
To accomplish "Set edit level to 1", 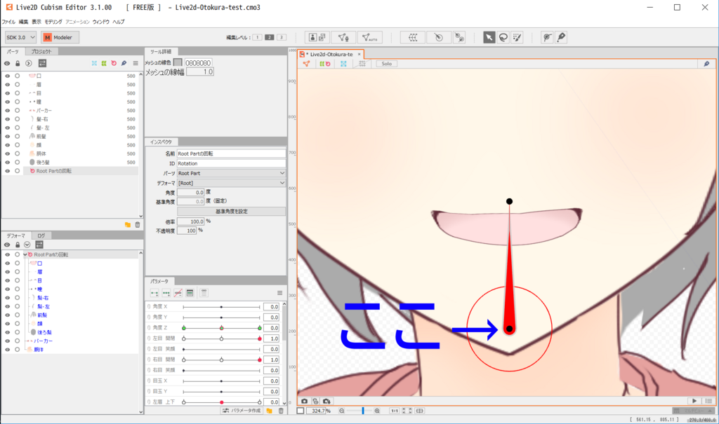I will click(x=257, y=38).
